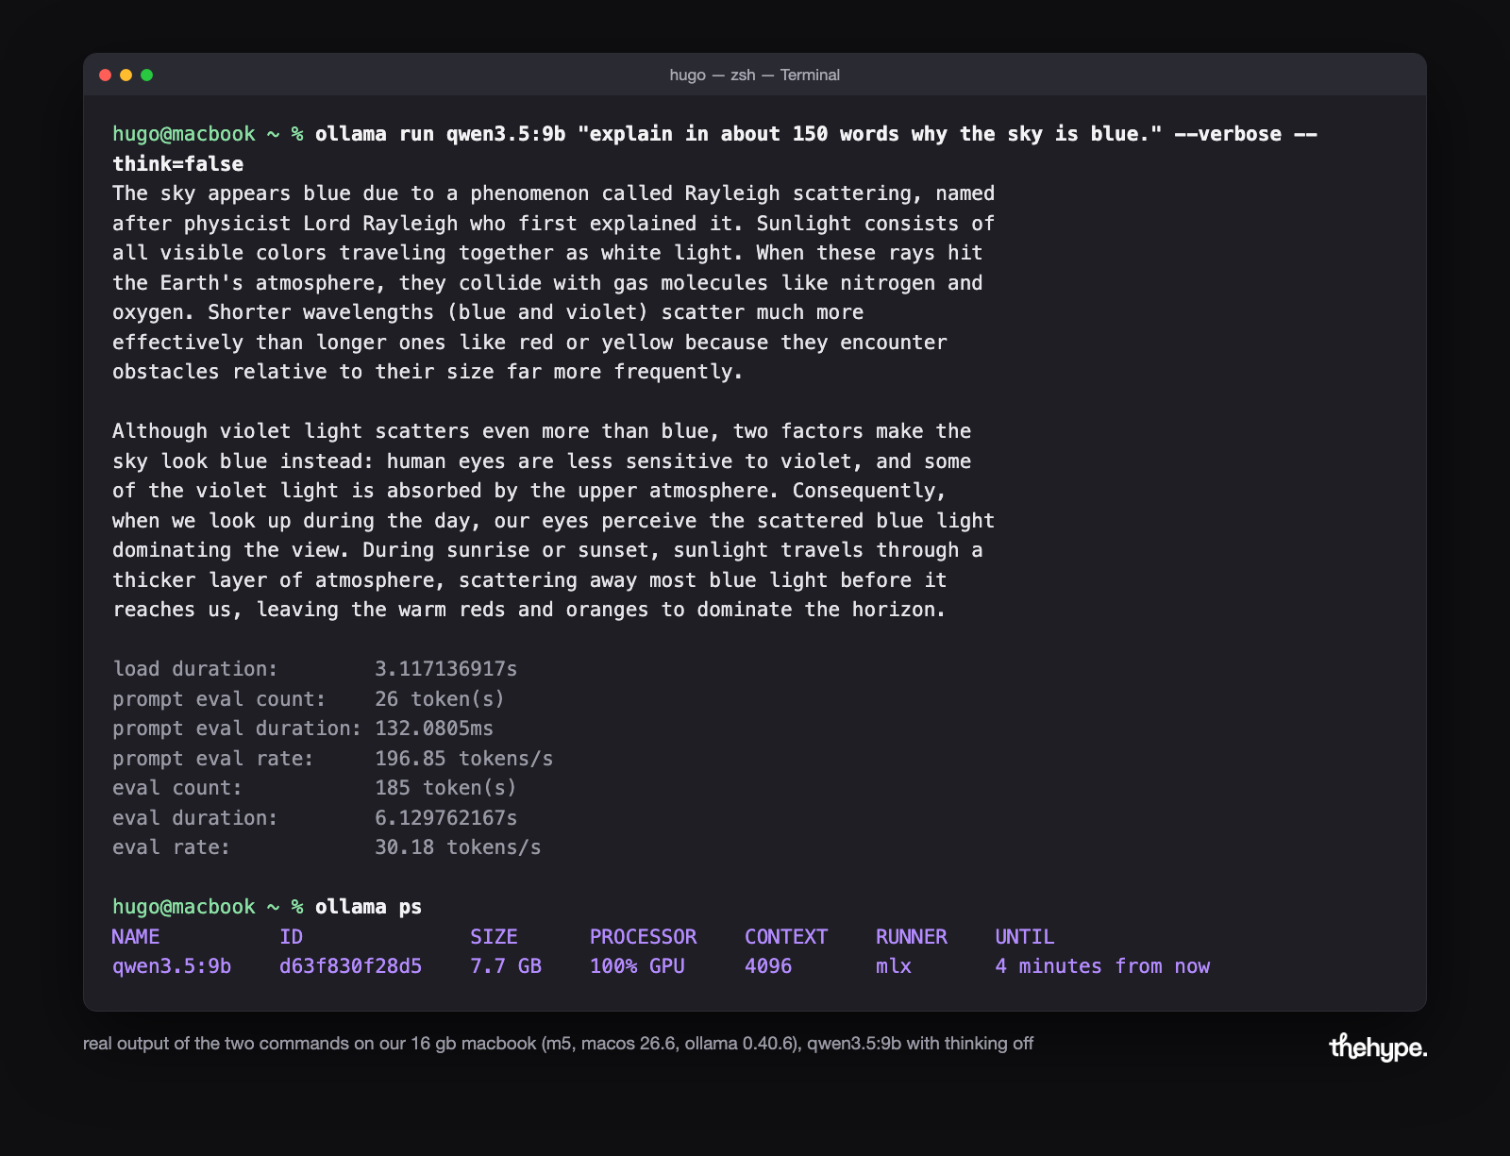Click the 'think=false' flag text
Screen dimensions: 1510x1156
pos(177,164)
